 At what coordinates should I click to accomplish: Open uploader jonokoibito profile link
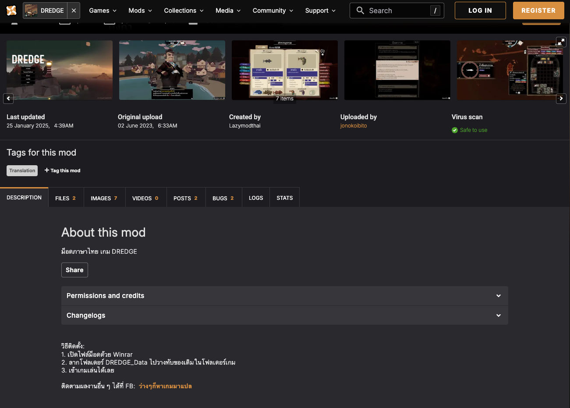(x=354, y=126)
